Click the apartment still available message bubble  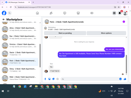click(91, 55)
